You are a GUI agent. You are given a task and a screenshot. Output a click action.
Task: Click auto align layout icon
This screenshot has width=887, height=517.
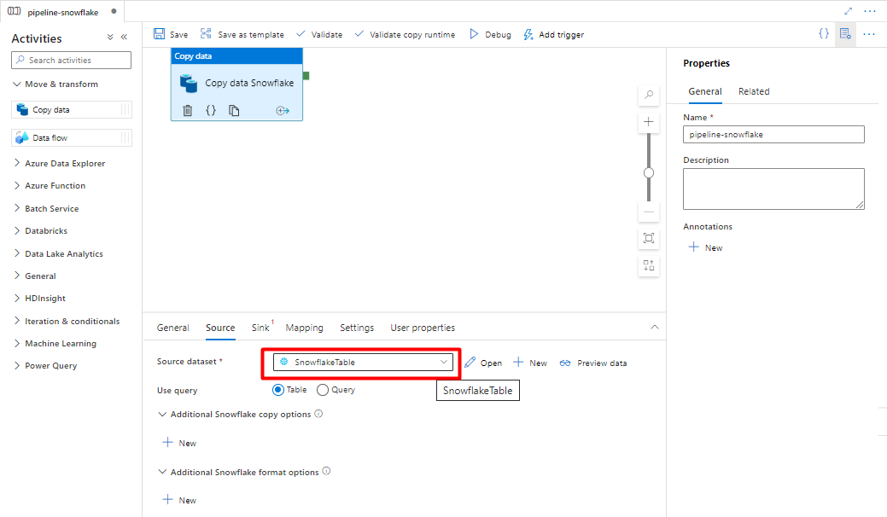tap(649, 265)
